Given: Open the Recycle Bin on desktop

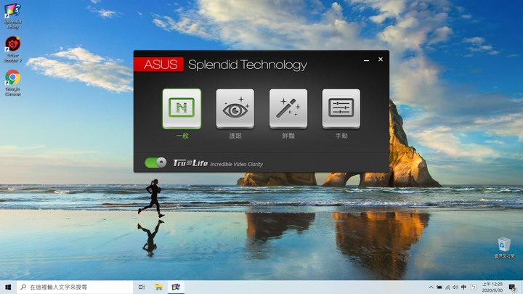Looking at the screenshot, I should tap(504, 248).
